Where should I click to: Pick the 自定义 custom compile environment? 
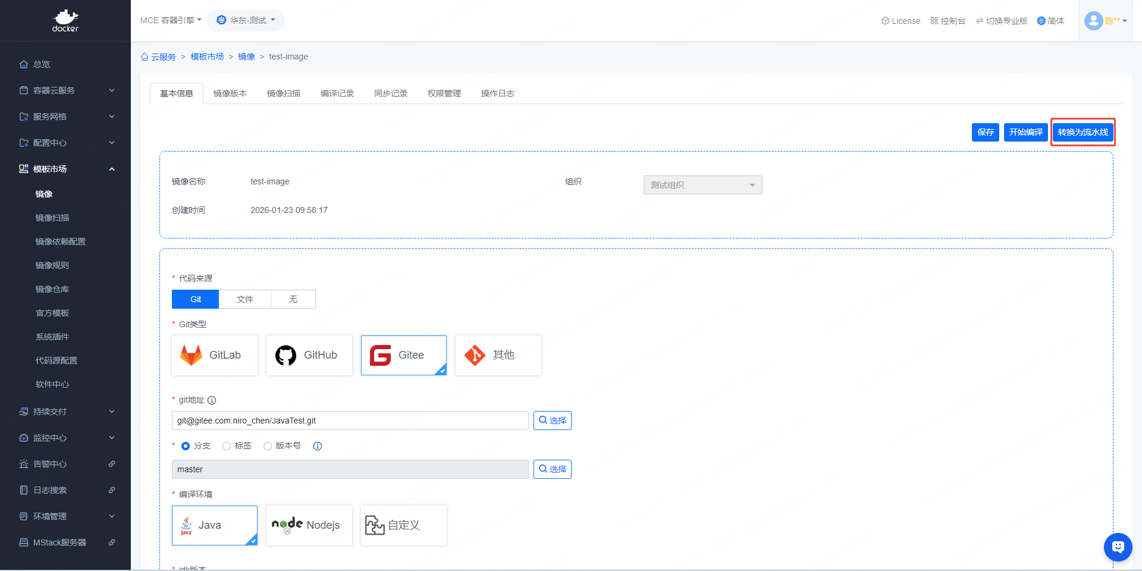click(403, 525)
